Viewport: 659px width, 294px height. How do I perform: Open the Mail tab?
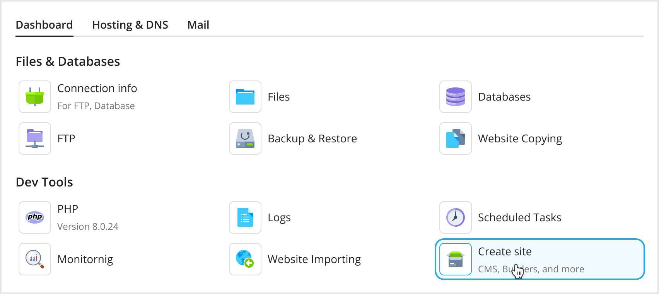coord(198,25)
